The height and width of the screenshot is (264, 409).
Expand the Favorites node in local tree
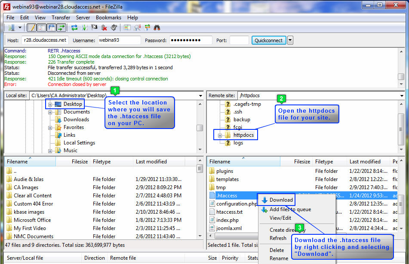(50, 128)
